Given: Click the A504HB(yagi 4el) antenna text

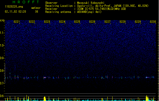Looking at the screenshot, I should coord(89,12).
